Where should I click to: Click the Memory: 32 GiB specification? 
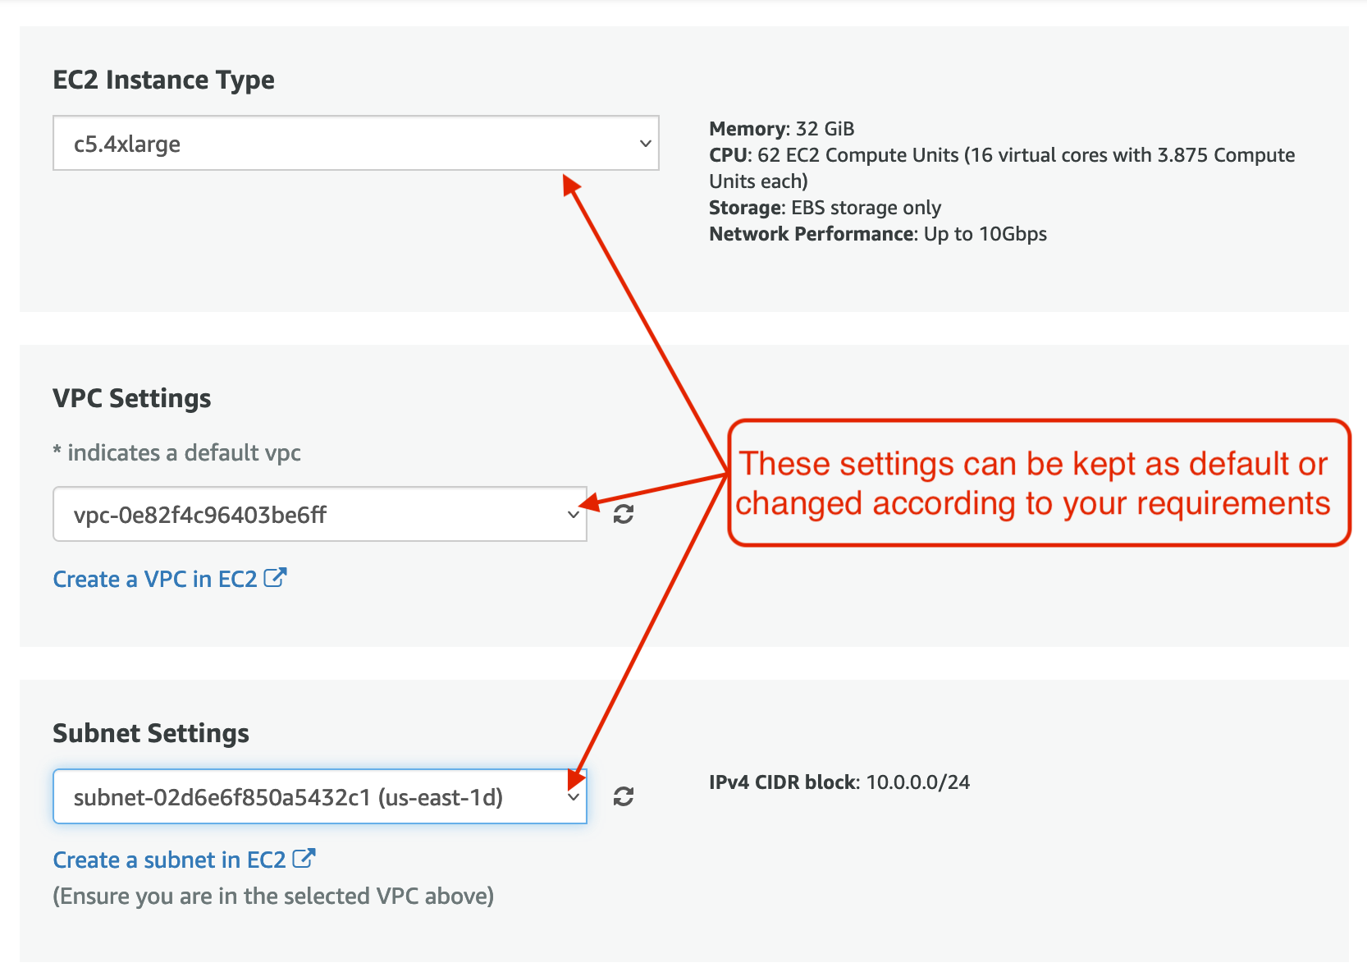point(781,129)
